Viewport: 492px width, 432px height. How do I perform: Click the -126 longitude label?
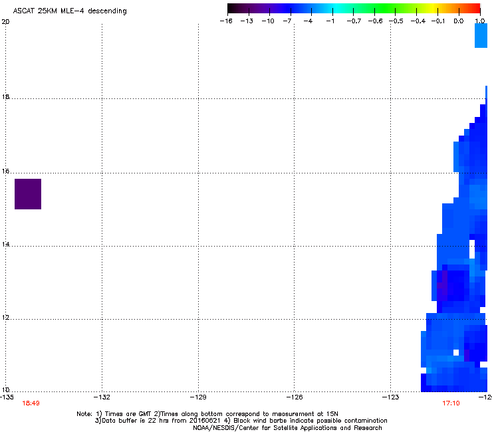(295, 397)
